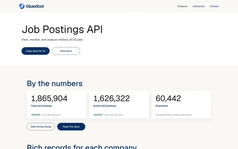This screenshot has height=149, width=238.
Task: Select the Job Postings API heading
Action: 62,29
